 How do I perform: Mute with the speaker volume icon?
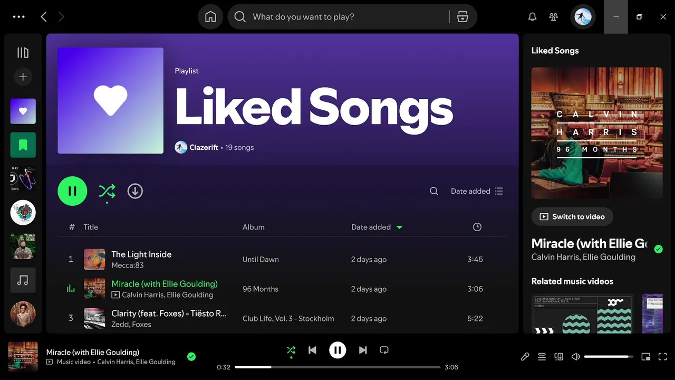tap(576, 357)
